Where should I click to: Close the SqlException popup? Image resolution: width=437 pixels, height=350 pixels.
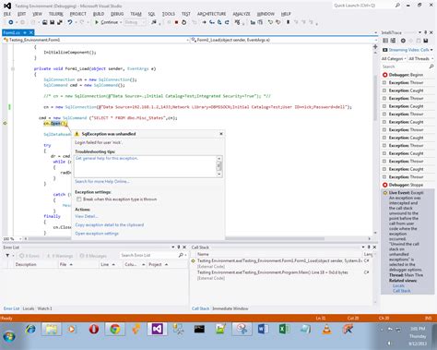click(221, 134)
